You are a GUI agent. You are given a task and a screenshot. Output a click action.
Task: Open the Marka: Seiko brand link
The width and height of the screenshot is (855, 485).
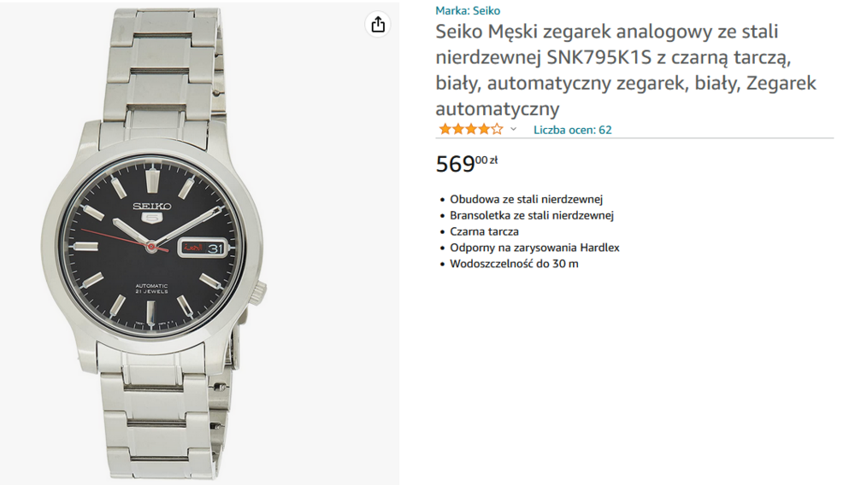click(468, 11)
